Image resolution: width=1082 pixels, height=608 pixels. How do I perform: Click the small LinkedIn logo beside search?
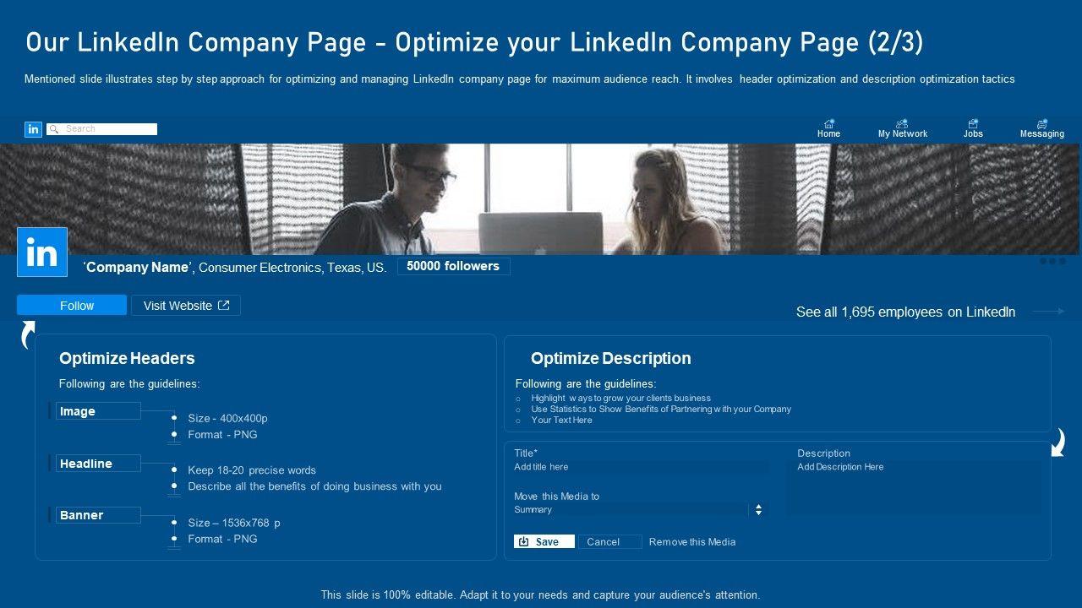[x=33, y=129]
